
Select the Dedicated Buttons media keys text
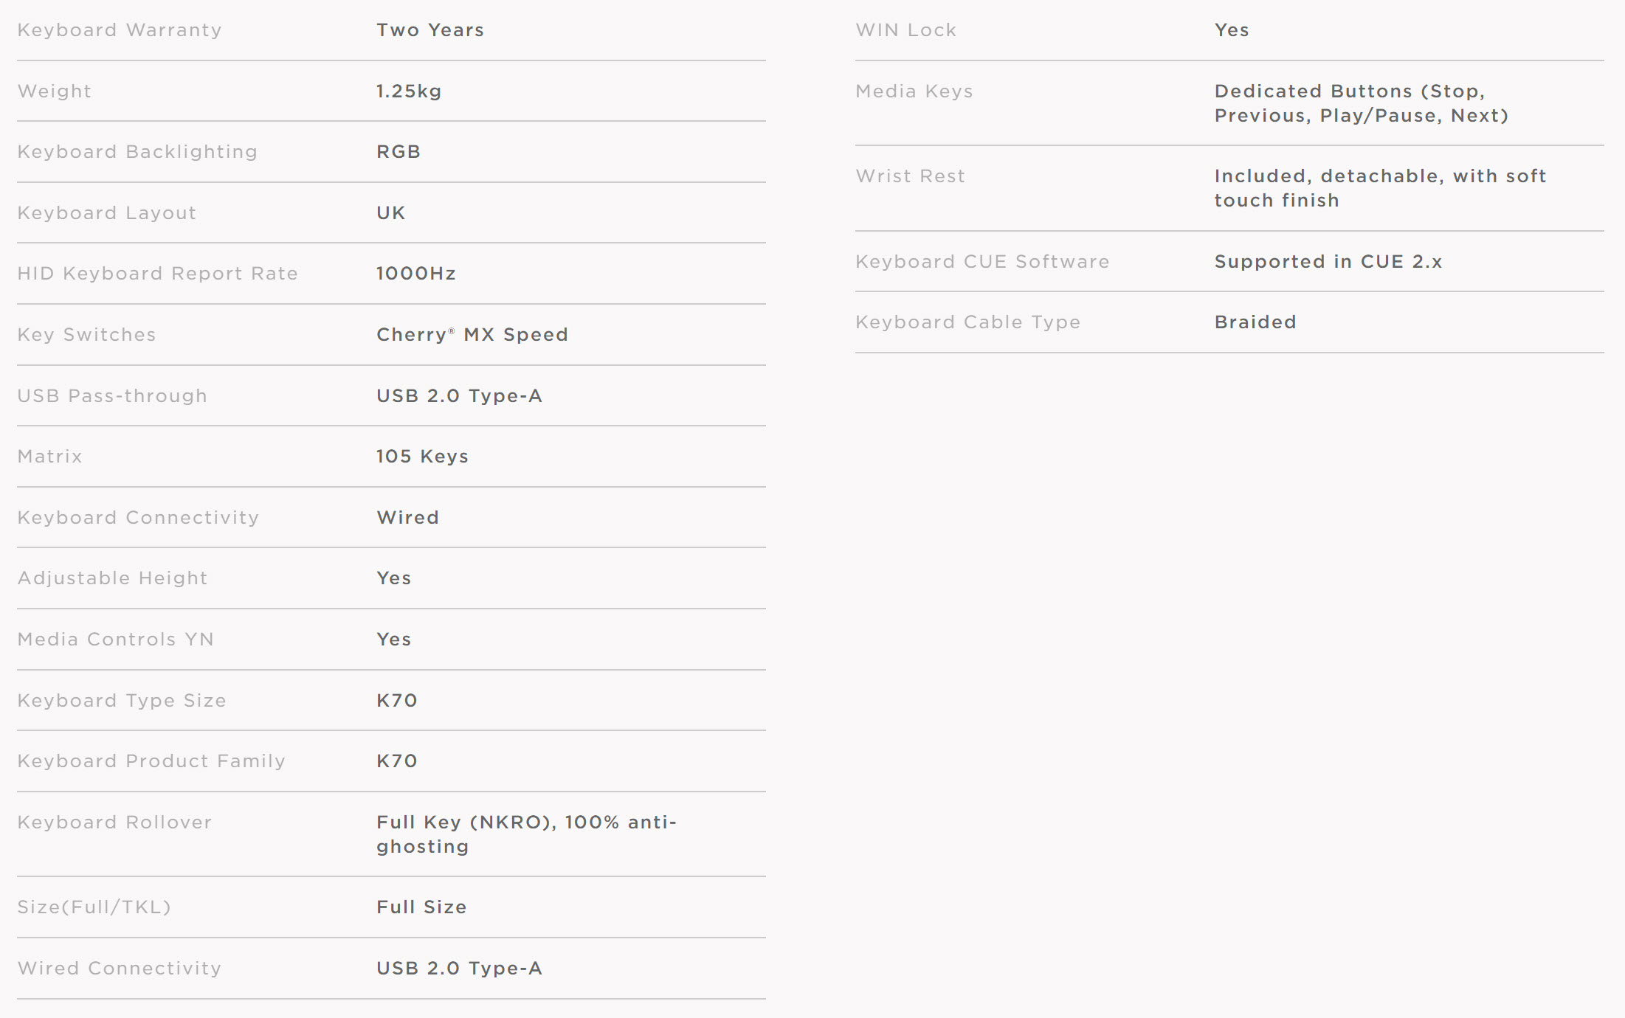click(x=1362, y=103)
